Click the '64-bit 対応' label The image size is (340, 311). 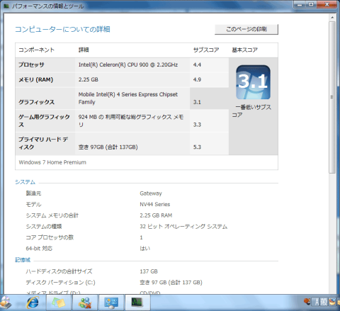point(39,248)
